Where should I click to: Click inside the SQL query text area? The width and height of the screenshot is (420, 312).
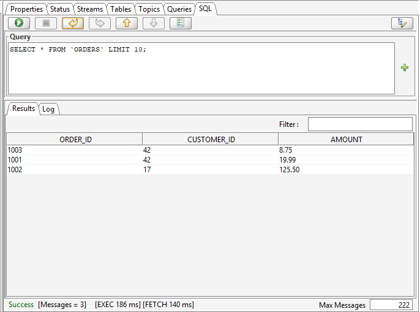tap(201, 69)
